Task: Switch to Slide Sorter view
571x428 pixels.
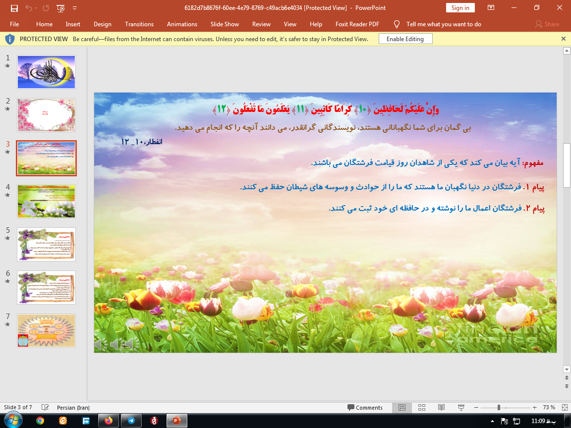Action: point(421,407)
